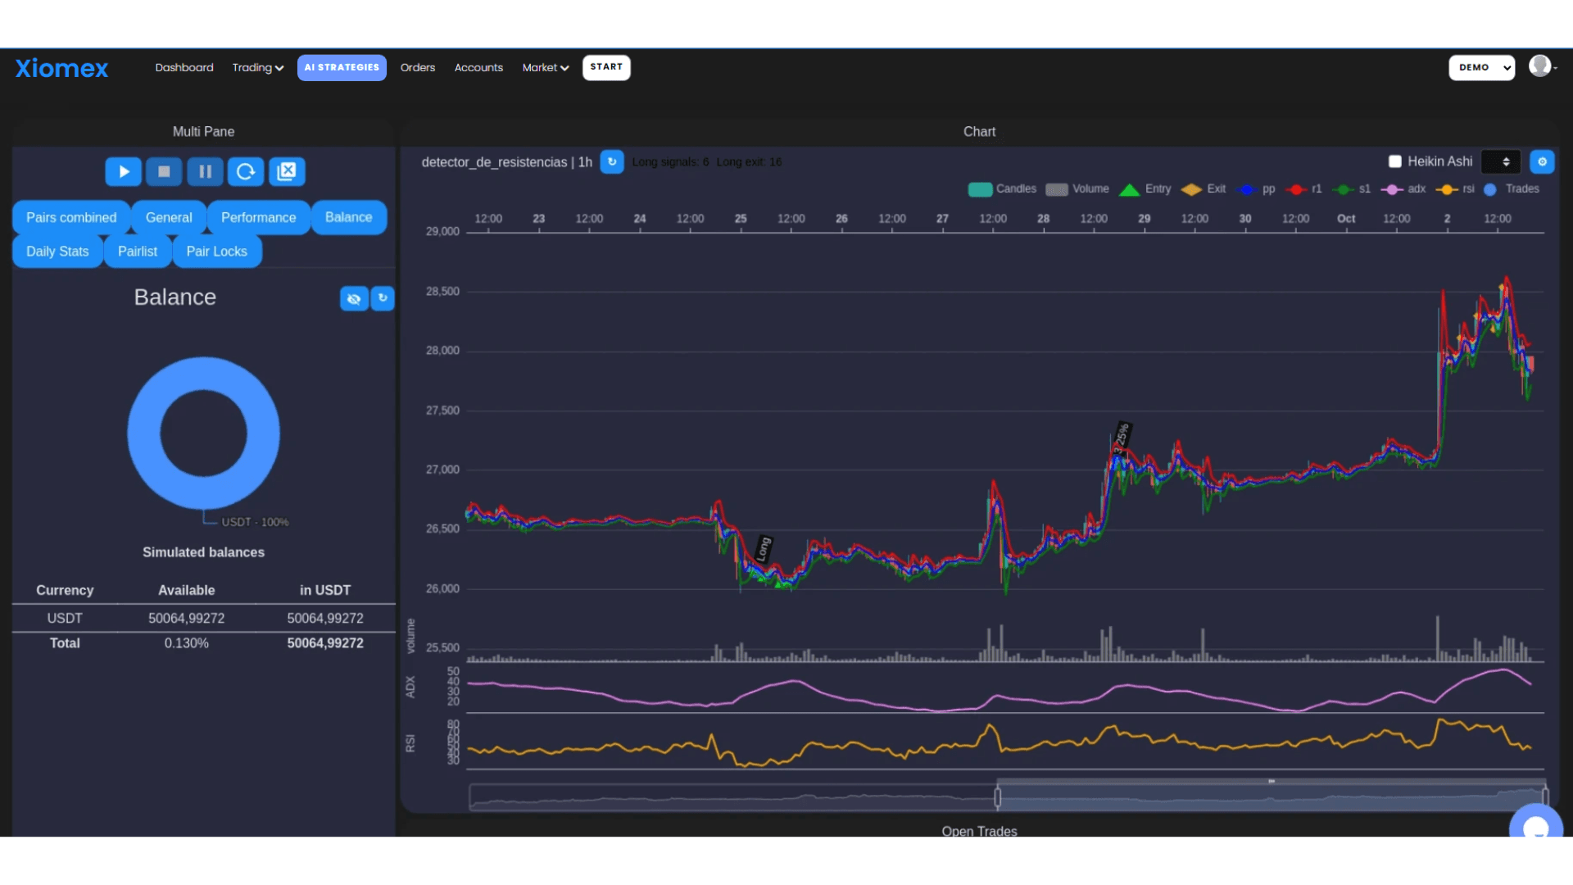The image size is (1573, 885).
Task: Toggle the s1 line legend
Action: pyautogui.click(x=1352, y=189)
